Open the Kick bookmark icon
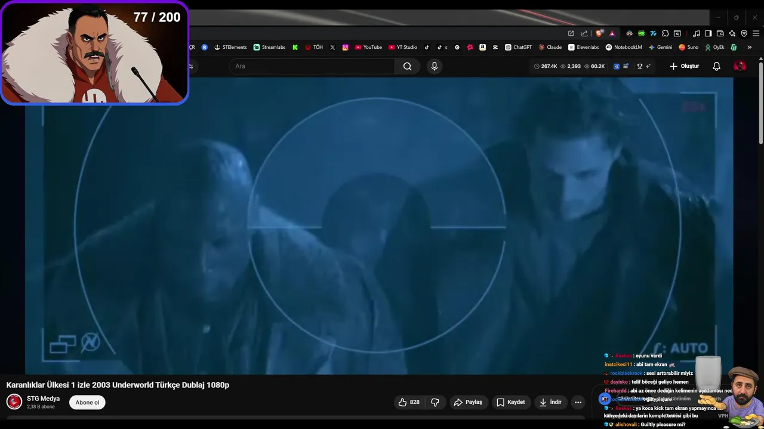This screenshot has height=429, width=764. (295, 47)
